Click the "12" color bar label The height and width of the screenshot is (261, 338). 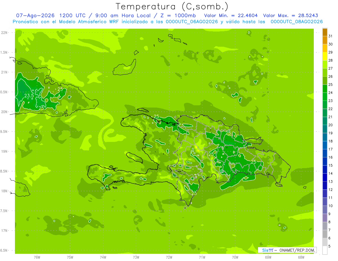(x=331, y=189)
